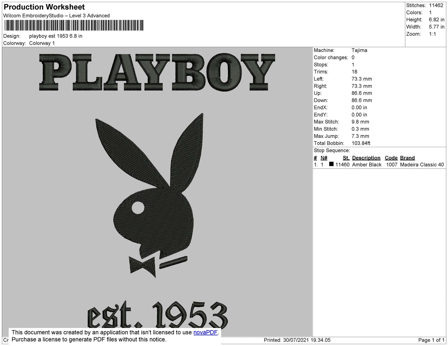Click the 'Down:' value 86.6 mm

click(x=362, y=100)
